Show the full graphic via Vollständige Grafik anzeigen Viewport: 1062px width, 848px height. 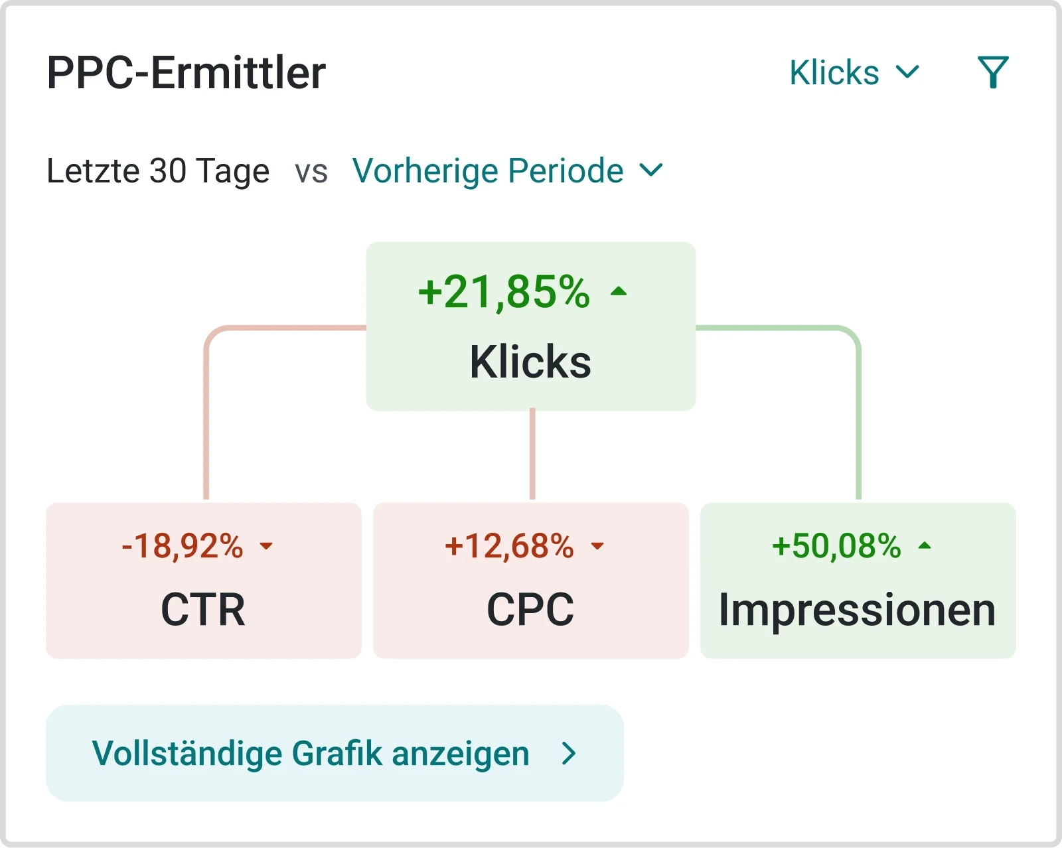(x=311, y=753)
